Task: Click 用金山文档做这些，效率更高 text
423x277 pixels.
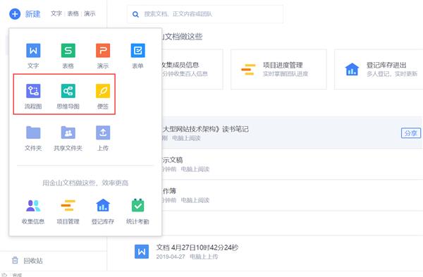Action: [85, 183]
